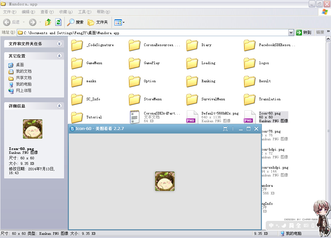Collapse the 详细信息 panel
The height and width of the screenshot is (238, 331).
(59, 106)
